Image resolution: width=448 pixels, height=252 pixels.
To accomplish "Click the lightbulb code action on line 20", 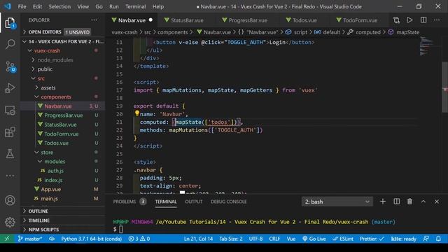I will pyautogui.click(x=137, y=113).
